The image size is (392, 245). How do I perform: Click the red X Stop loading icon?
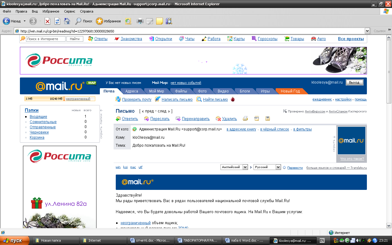pos(47,21)
